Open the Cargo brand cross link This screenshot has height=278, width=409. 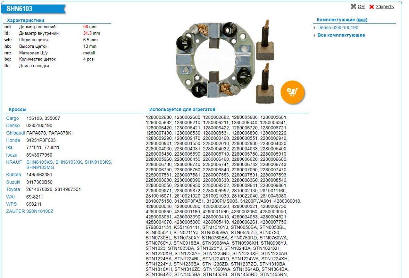coord(13,118)
